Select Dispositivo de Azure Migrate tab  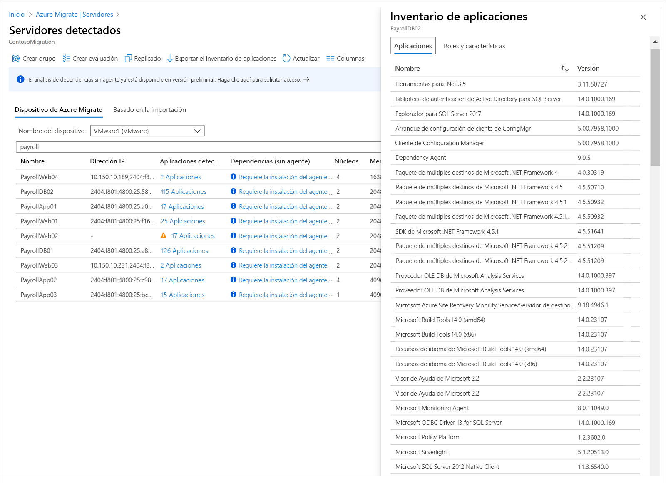pyautogui.click(x=58, y=110)
